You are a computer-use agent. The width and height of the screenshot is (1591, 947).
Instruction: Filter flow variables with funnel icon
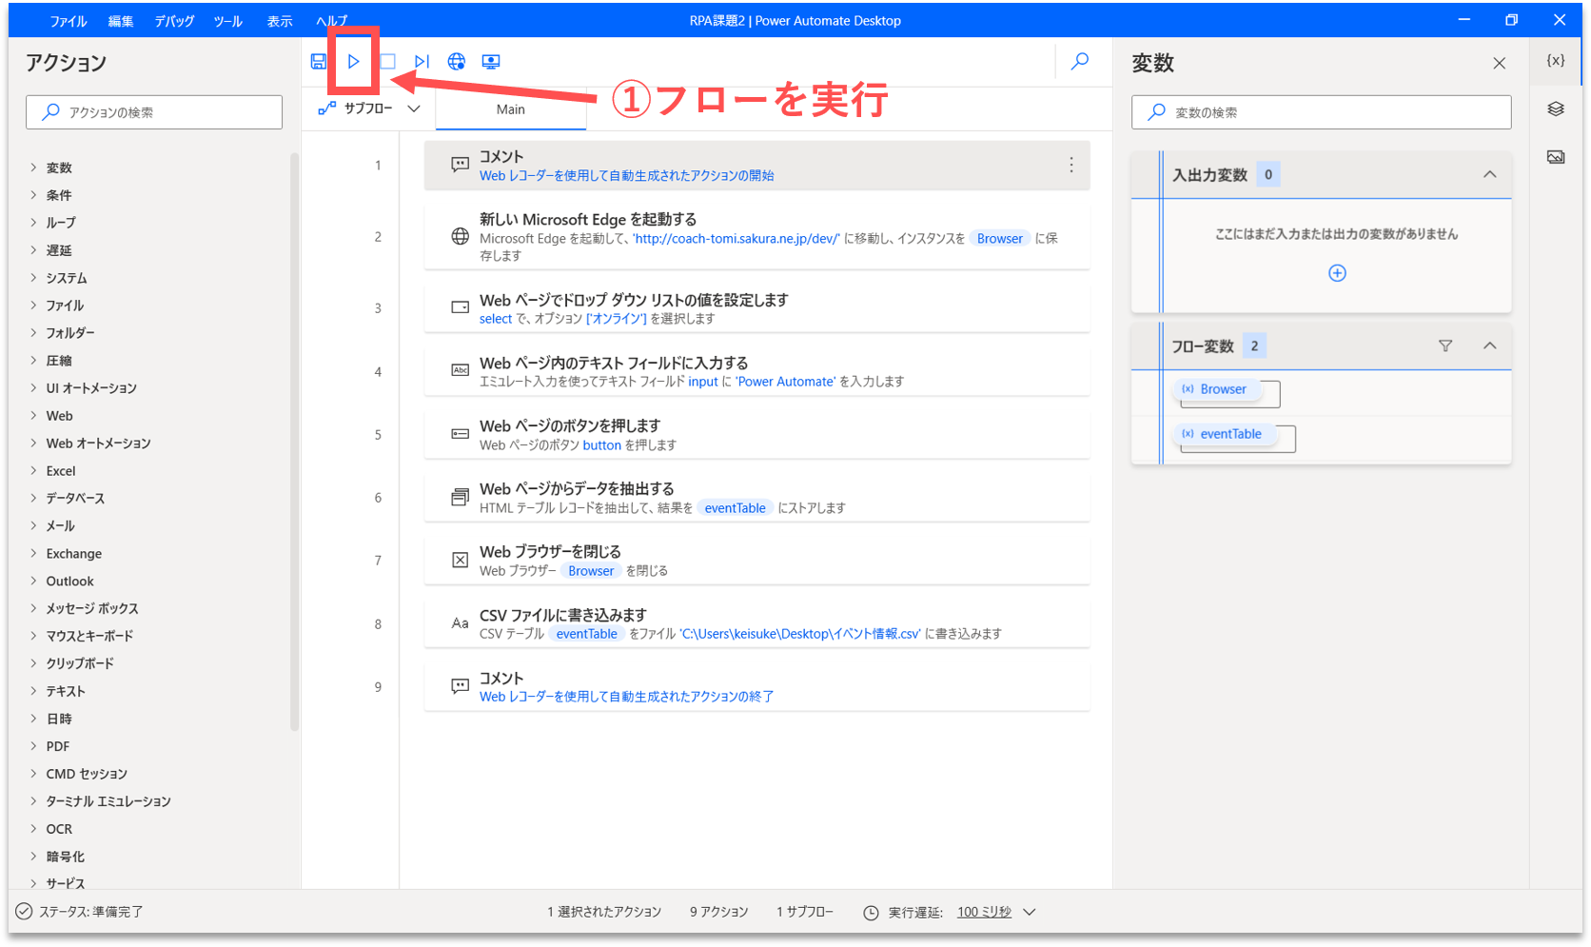(x=1445, y=346)
